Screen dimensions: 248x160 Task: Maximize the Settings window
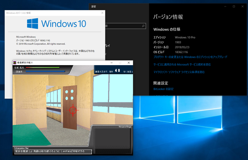(x=234, y=7)
